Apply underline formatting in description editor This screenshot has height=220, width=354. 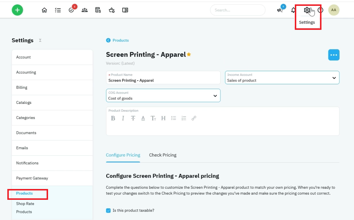tap(143, 118)
